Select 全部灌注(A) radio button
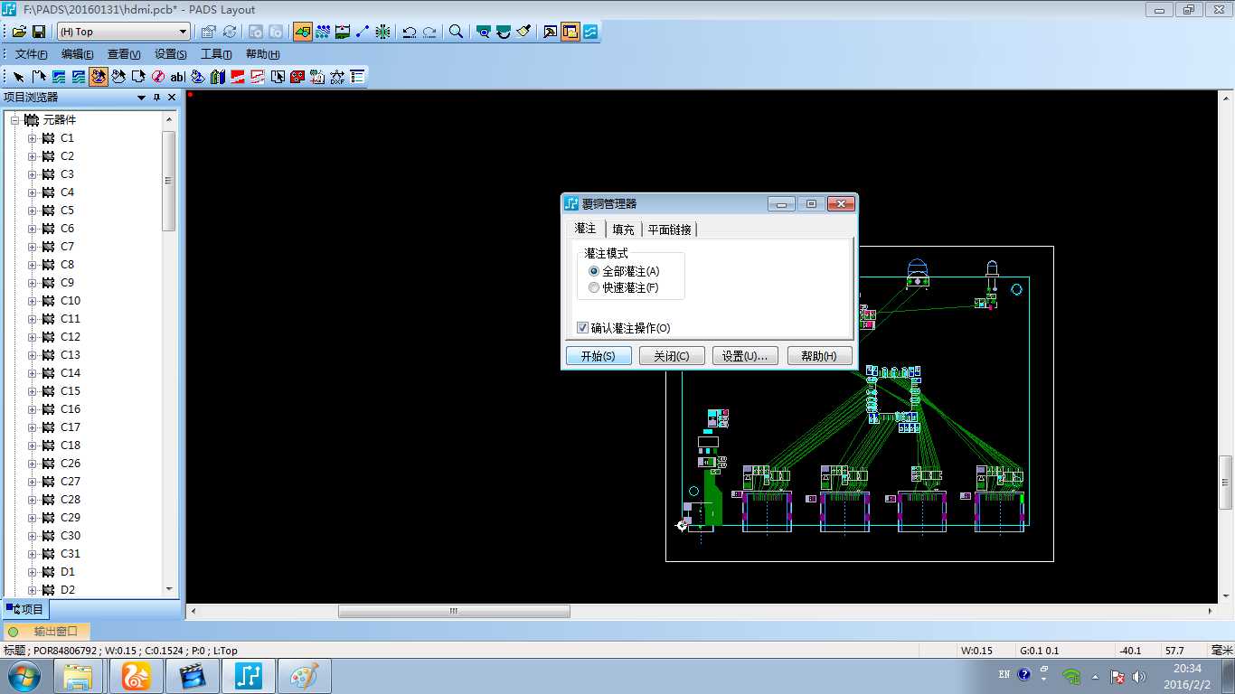The width and height of the screenshot is (1235, 694). click(594, 271)
